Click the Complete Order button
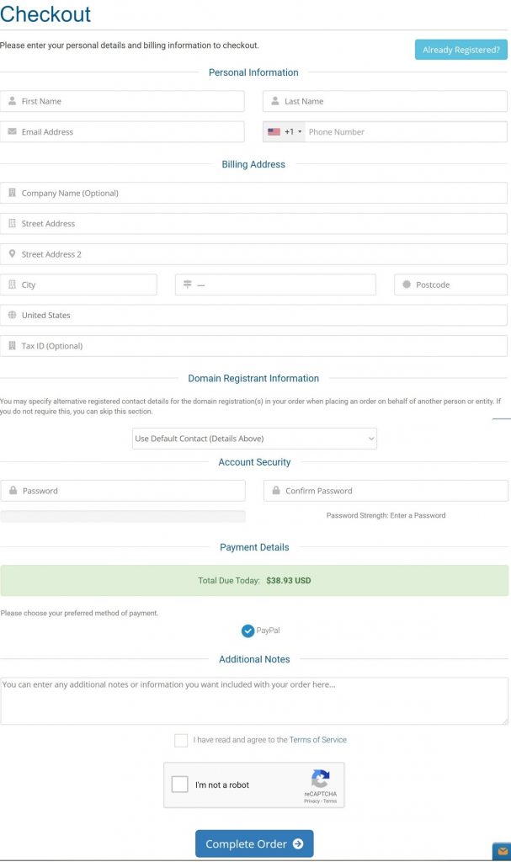This screenshot has height=862, width=511. pos(254,843)
